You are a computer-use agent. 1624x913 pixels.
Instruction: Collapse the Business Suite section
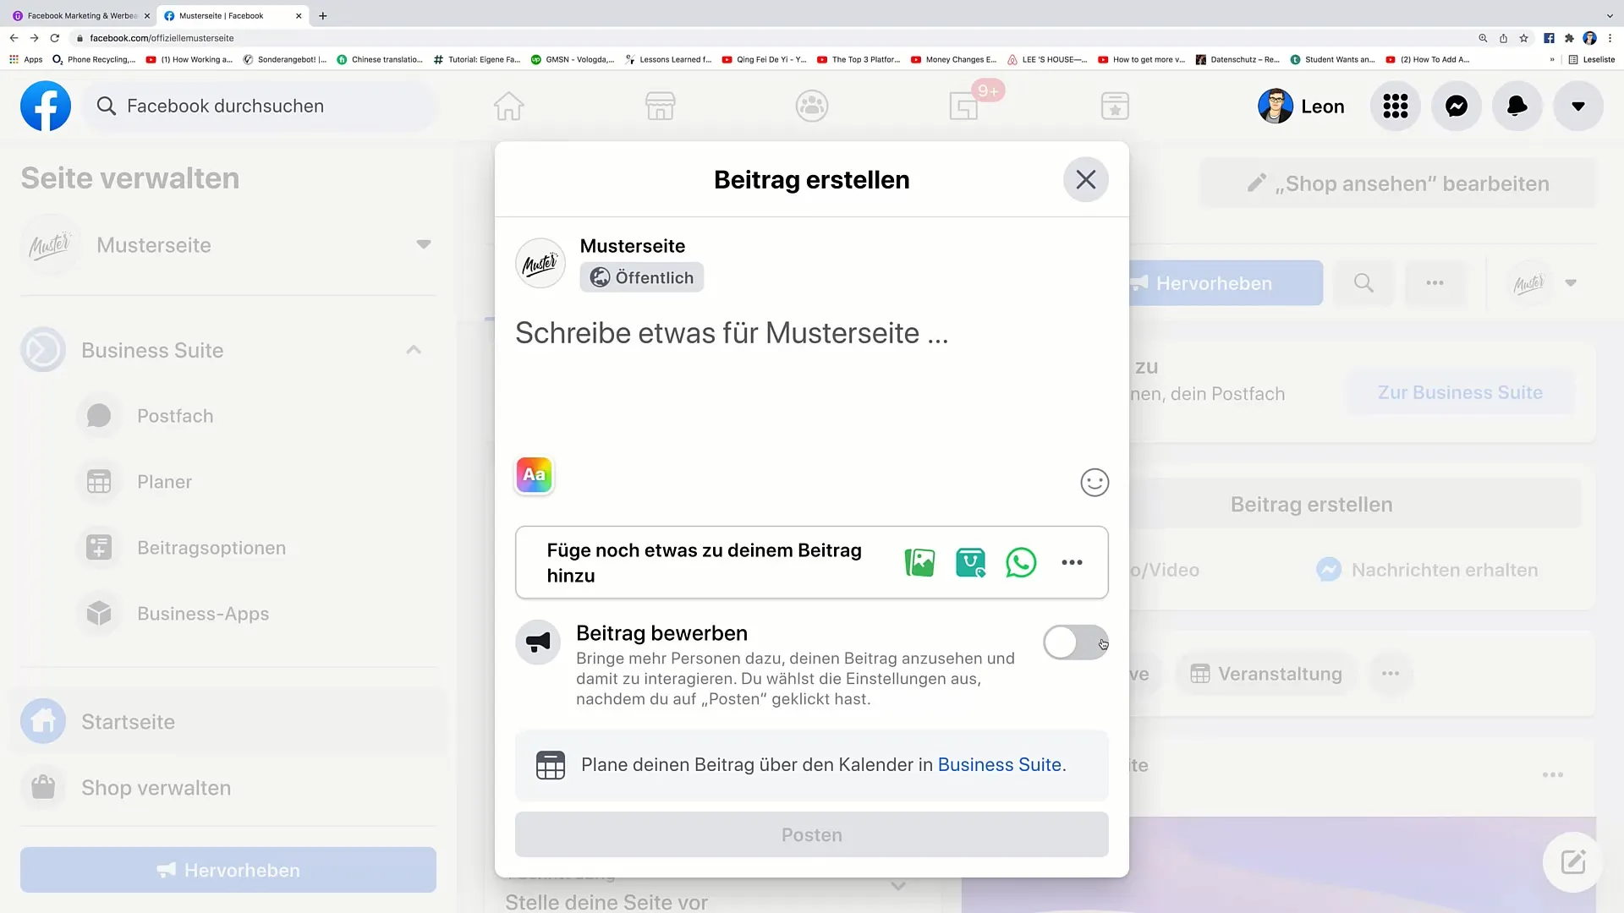414,350
